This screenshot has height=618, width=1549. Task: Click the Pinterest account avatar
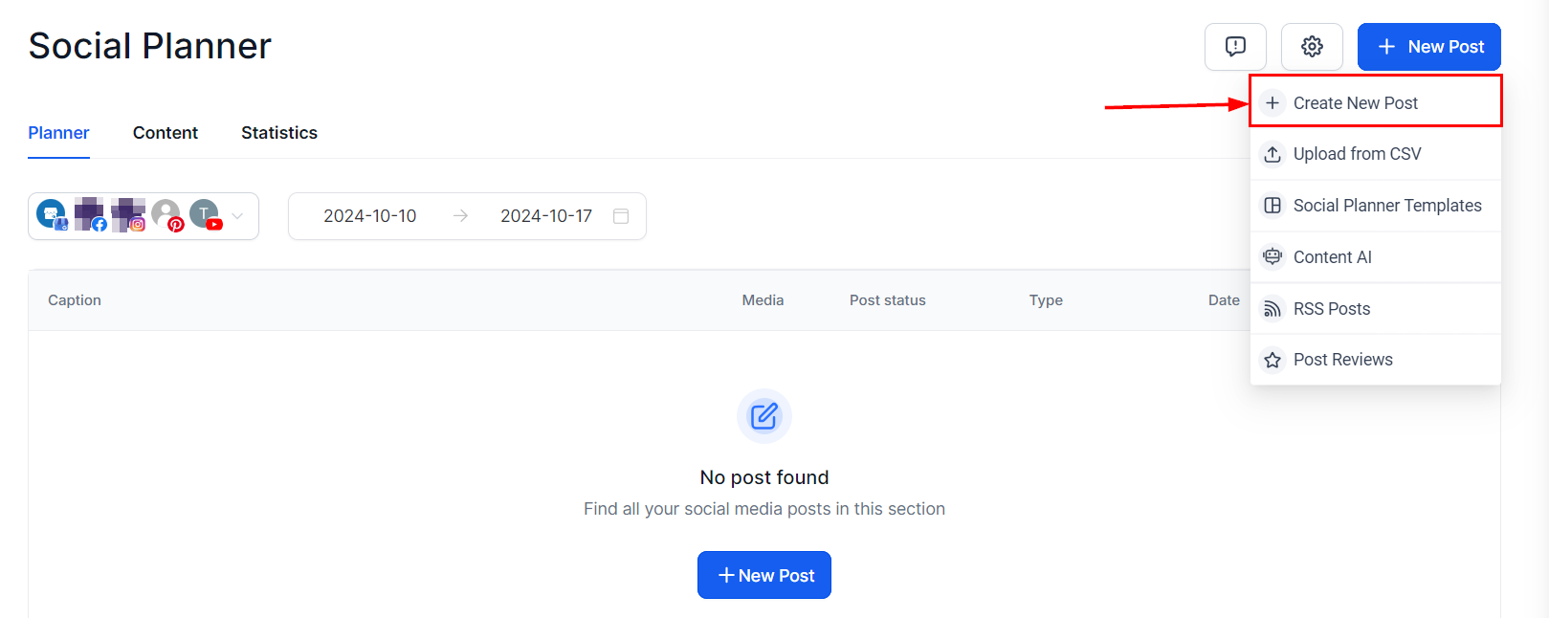(x=167, y=214)
